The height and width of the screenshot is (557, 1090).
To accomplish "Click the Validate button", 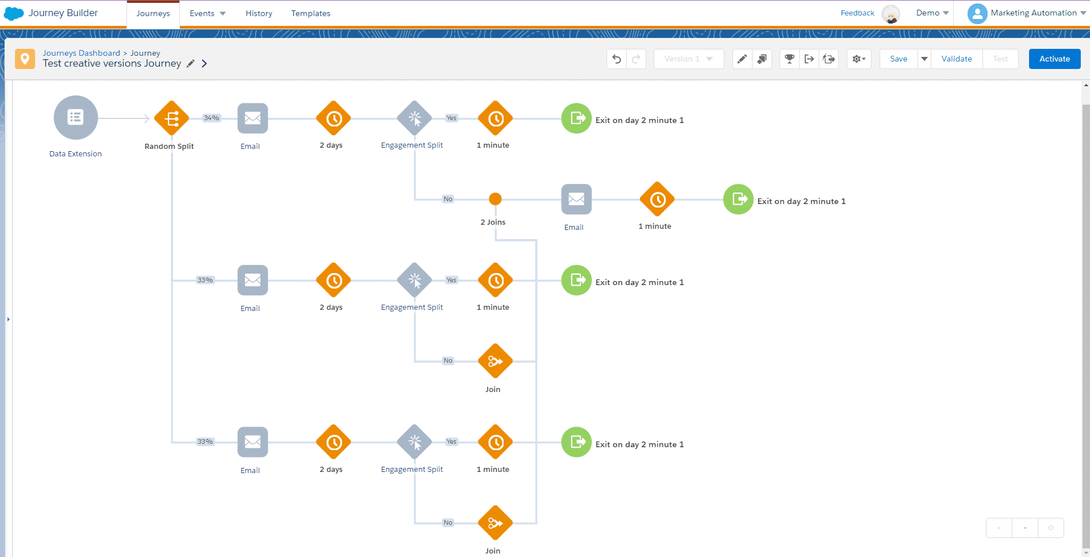I will (x=956, y=59).
